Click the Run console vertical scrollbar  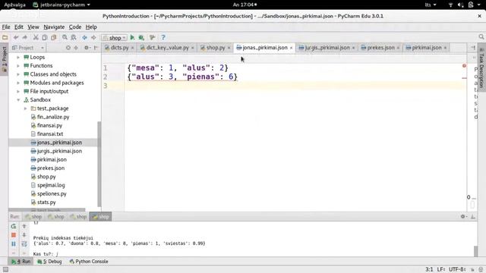[x=476, y=251]
